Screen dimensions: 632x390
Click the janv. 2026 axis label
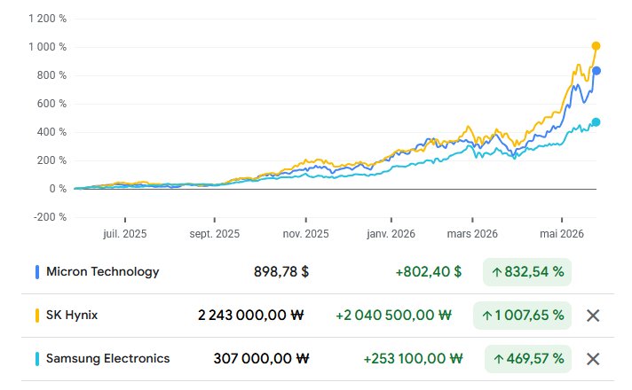[391, 234]
